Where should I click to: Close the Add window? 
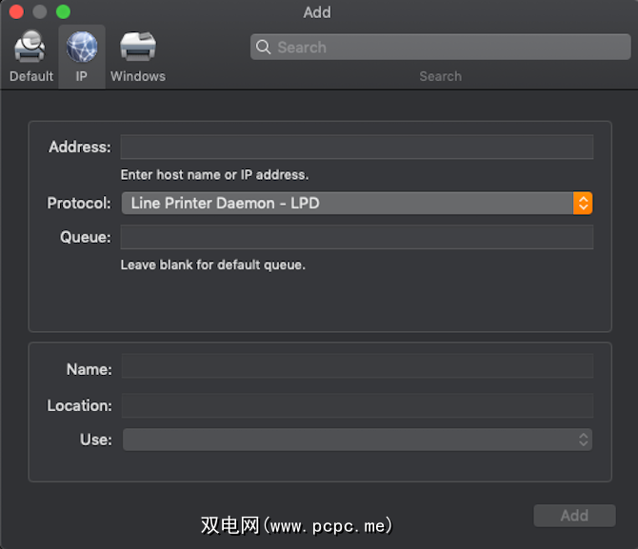pos(15,12)
